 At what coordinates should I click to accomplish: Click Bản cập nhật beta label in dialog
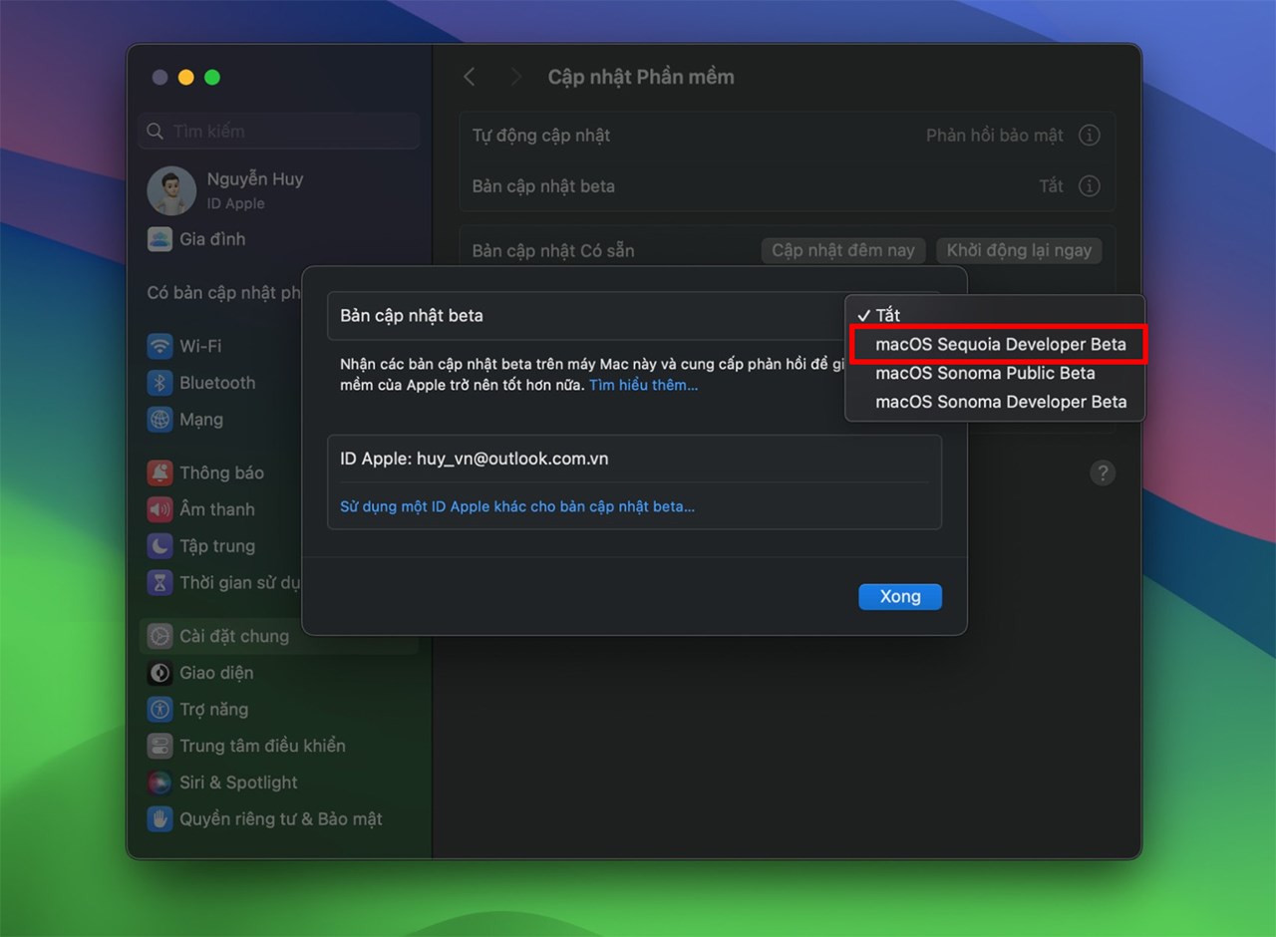click(412, 315)
